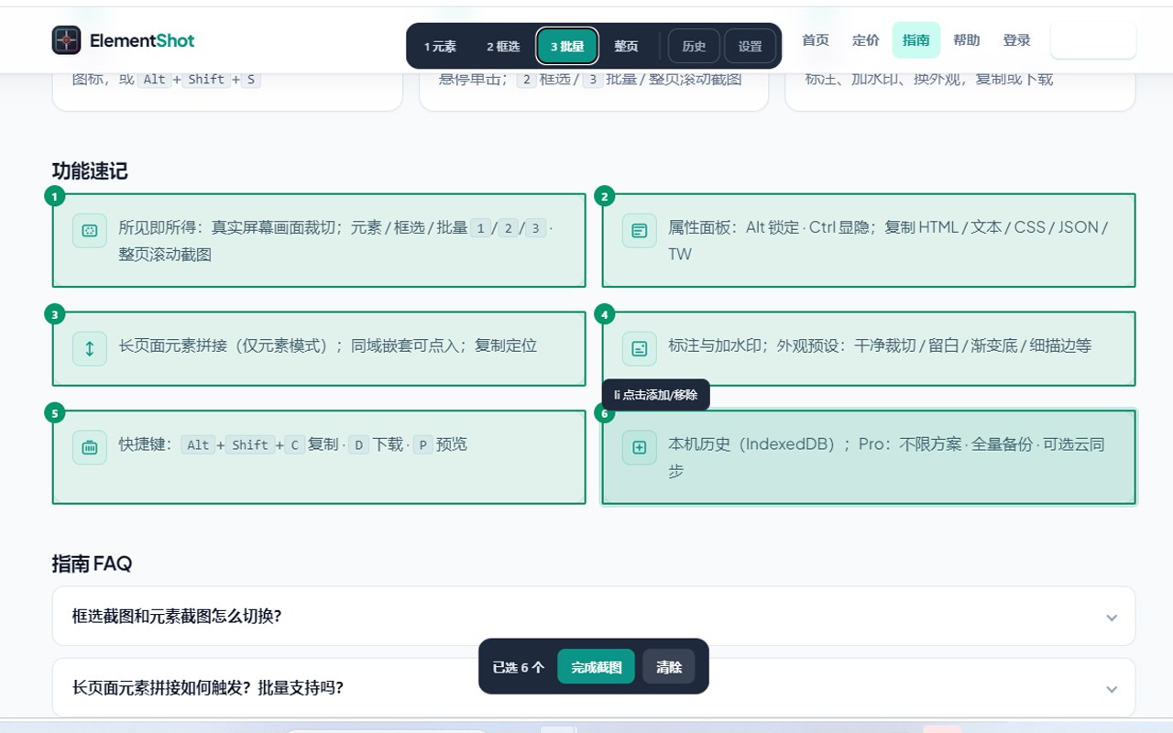Click the keyboard icon beside 快捷键
The height and width of the screenshot is (733, 1173).
(x=90, y=447)
